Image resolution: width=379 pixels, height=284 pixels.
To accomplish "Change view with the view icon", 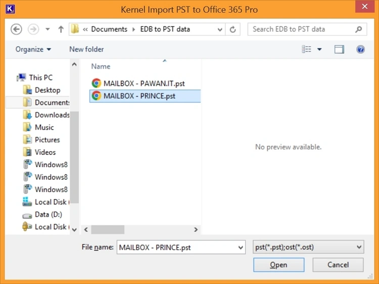I will [x=307, y=50].
